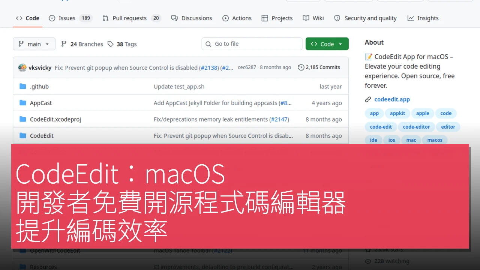Open the Security and quality tab

(x=365, y=18)
